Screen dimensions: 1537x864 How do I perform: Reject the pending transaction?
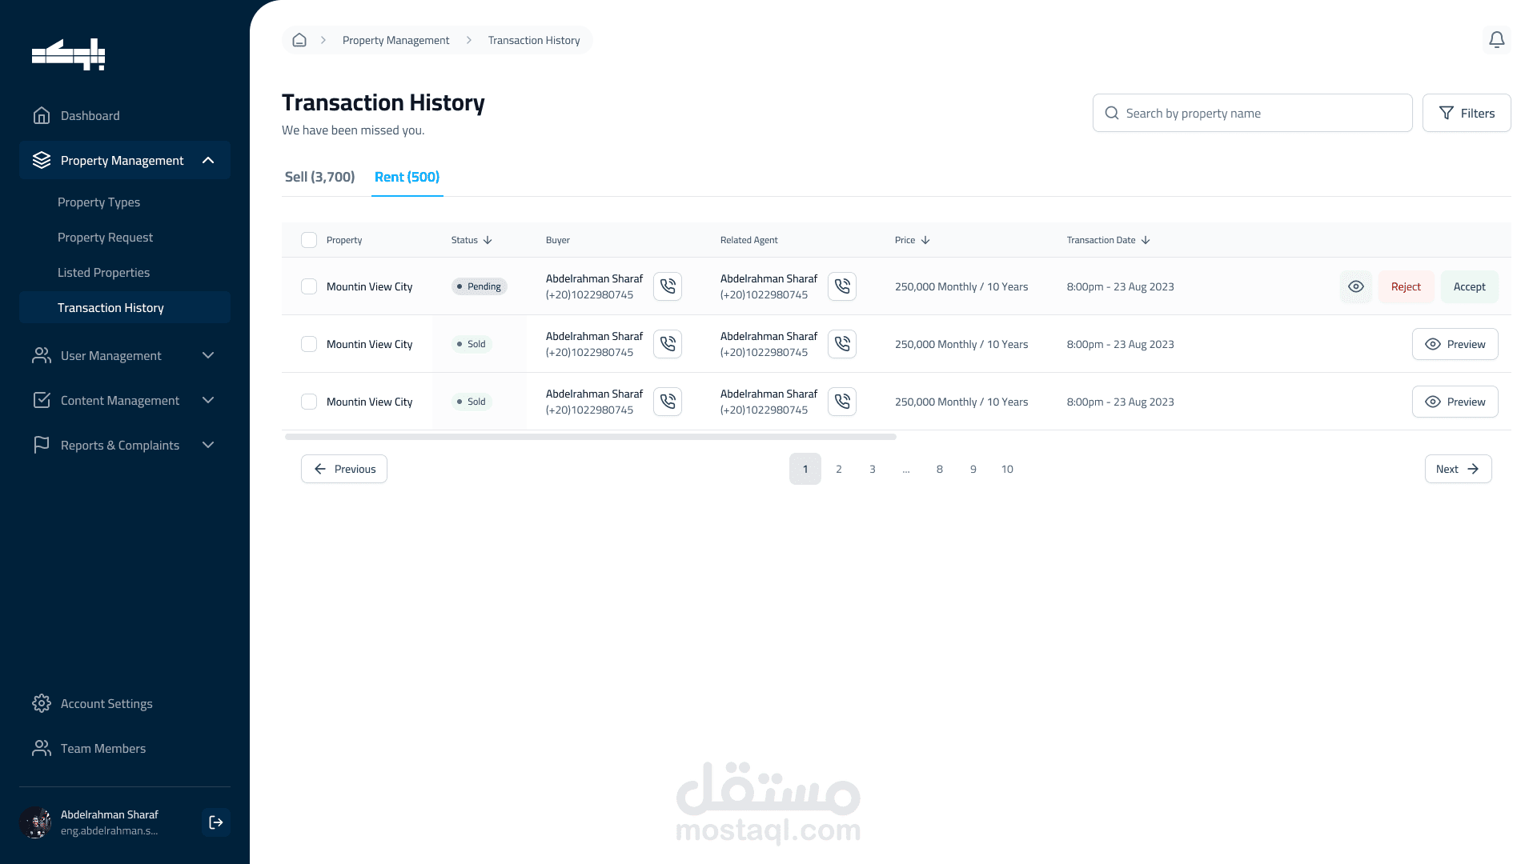[x=1406, y=286]
